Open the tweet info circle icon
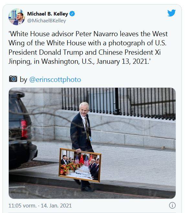Image resolution: width=185 pixels, height=213 pixels. coord(172,205)
